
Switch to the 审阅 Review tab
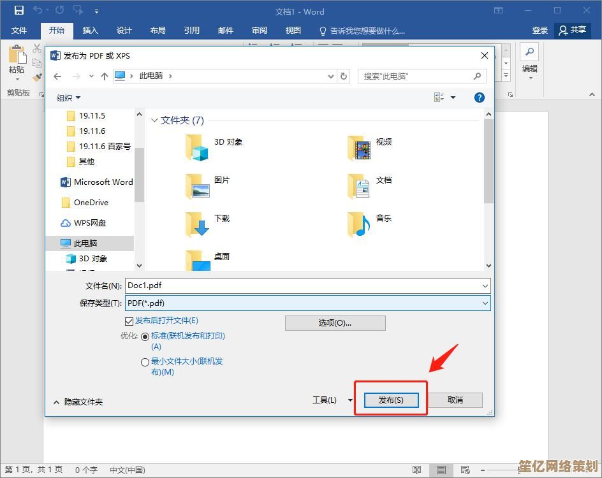pyautogui.click(x=259, y=31)
